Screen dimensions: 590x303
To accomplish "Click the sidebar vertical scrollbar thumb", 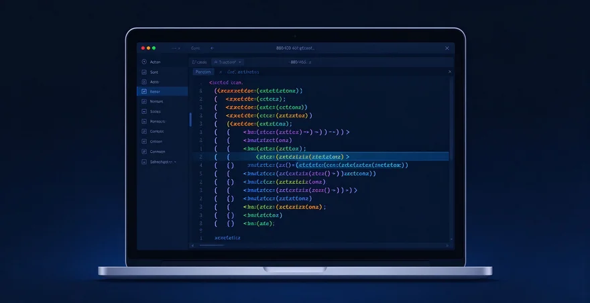I will click(x=190, y=119).
